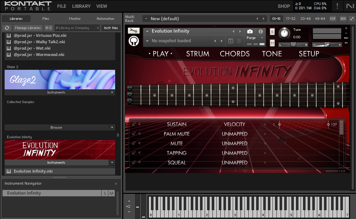Adjust SUSTAIN velocity upper handle at 127
The height and width of the screenshot is (219, 356).
pyautogui.click(x=328, y=124)
